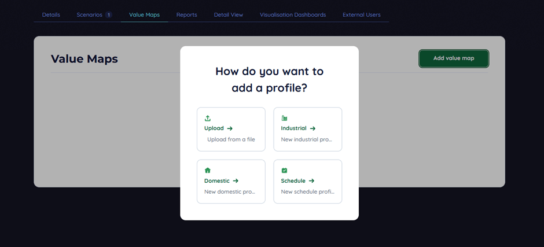Open Visualisation Dashboards tab
Image resolution: width=544 pixels, height=247 pixels.
coord(292,14)
